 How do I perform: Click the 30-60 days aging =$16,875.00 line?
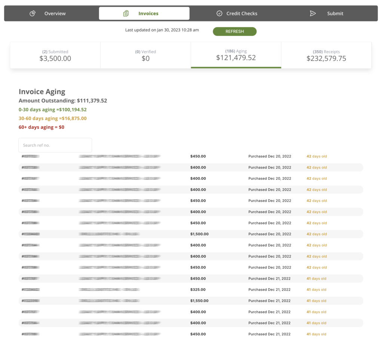tap(52, 118)
